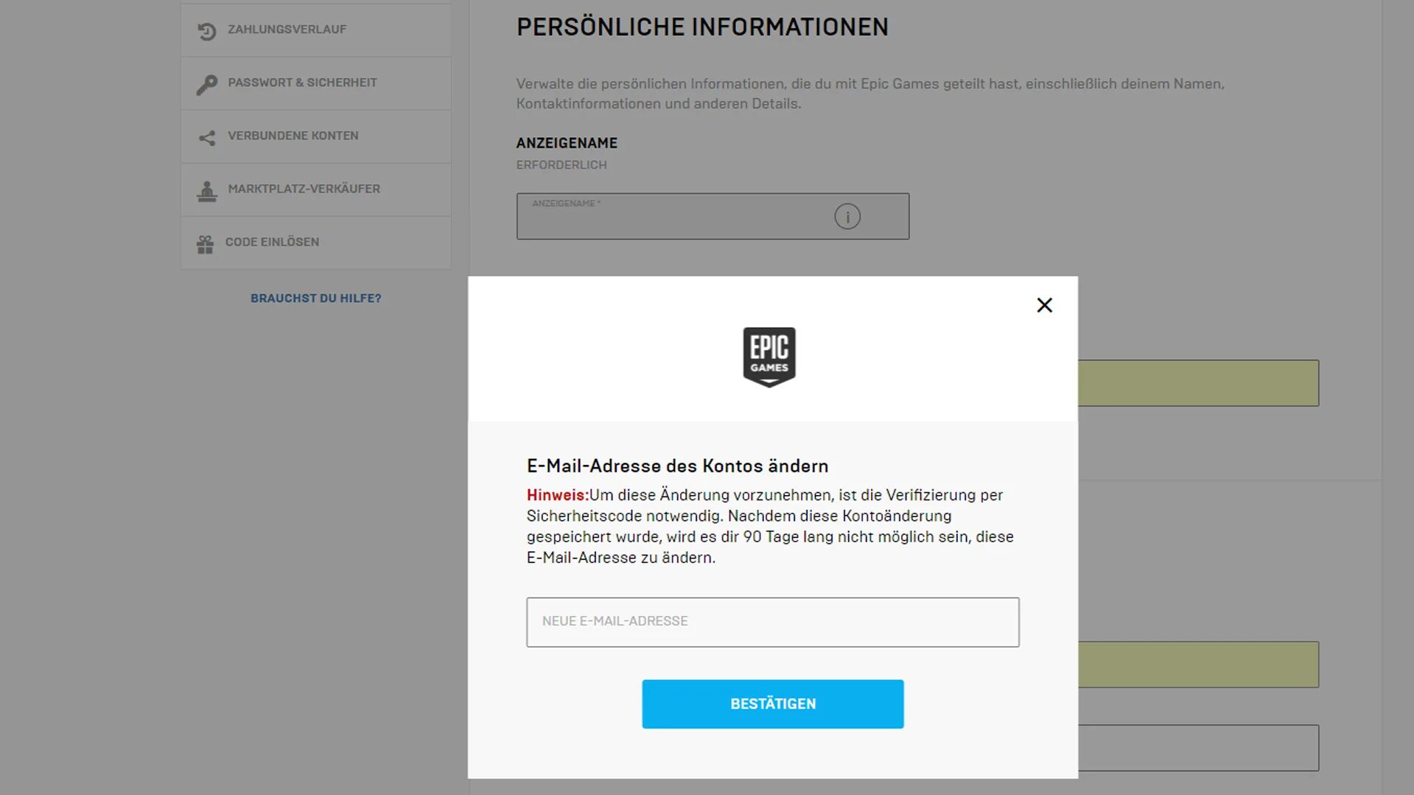The width and height of the screenshot is (1414, 795).
Task: Click the info icon in Anzeigename field
Action: click(x=847, y=217)
